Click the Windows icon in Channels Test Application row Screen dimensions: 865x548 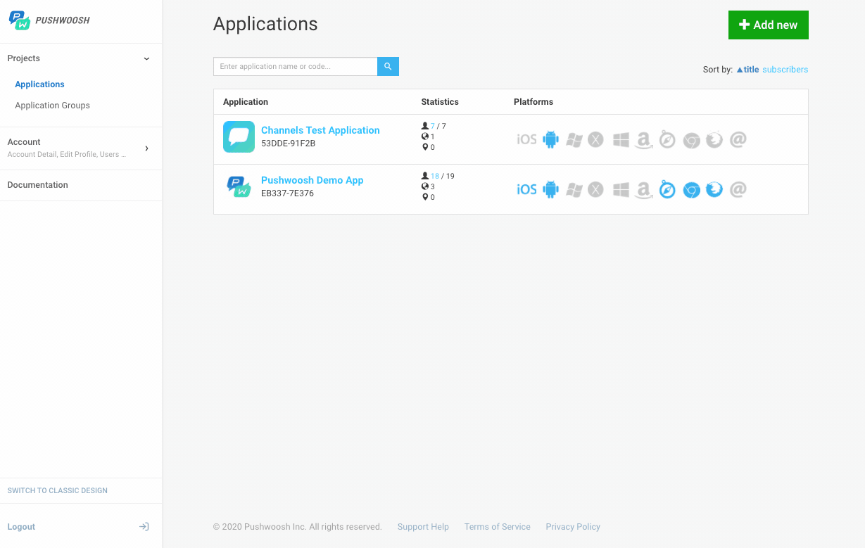pyautogui.click(x=621, y=139)
